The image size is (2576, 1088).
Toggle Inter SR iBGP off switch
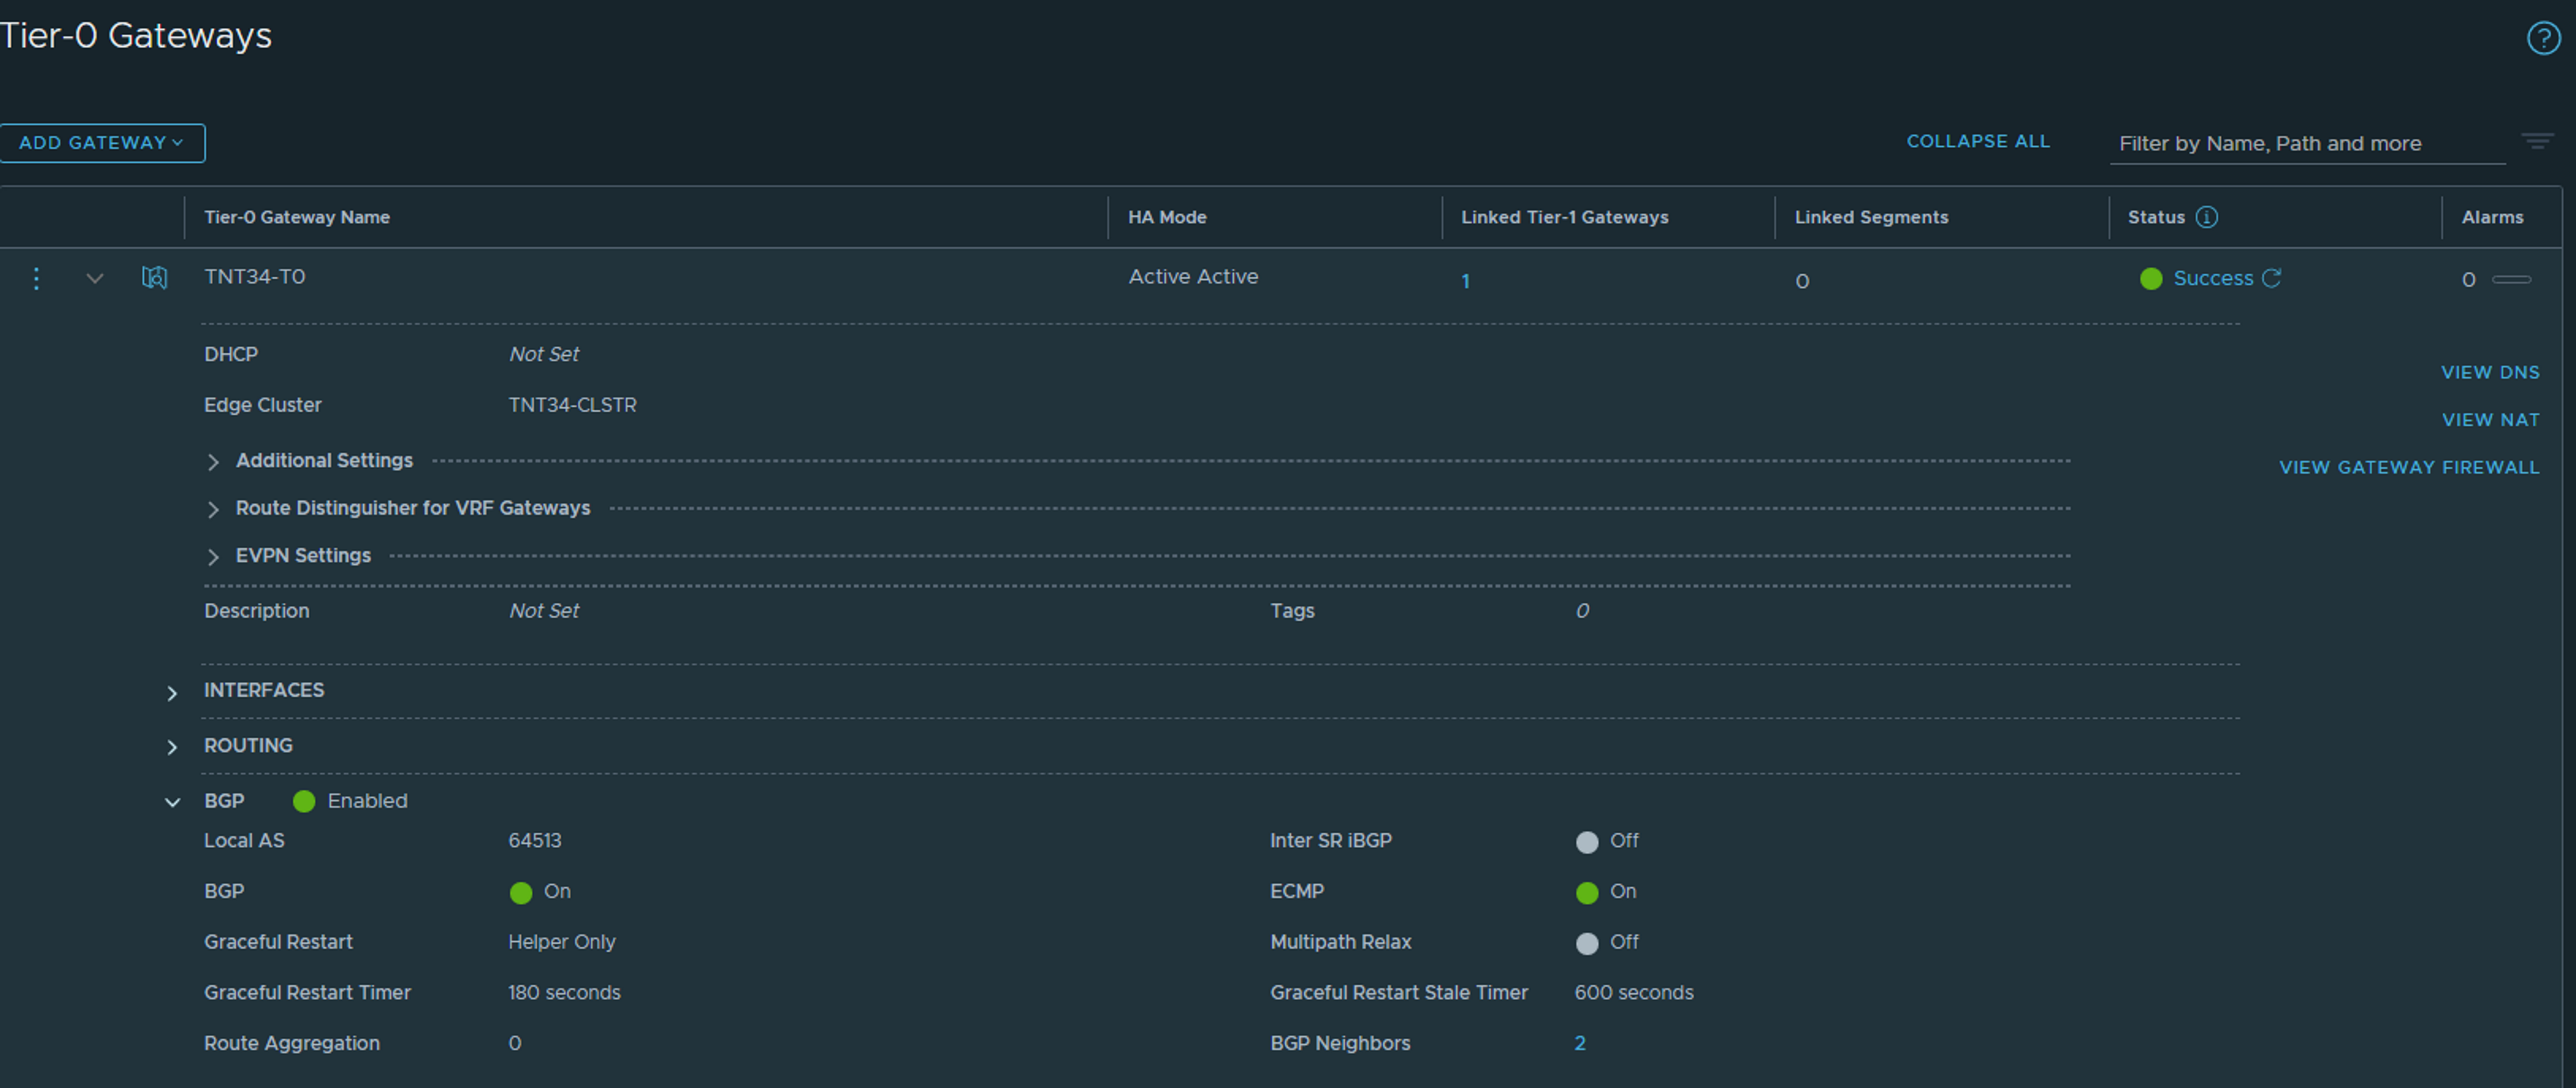coord(1587,842)
